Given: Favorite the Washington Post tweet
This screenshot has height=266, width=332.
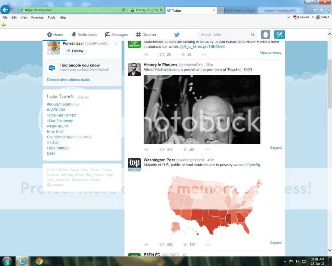Looking at the screenshot, I should tap(185, 244).
